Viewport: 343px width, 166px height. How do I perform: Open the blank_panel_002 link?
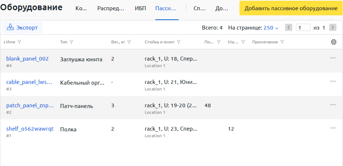tap(27, 59)
